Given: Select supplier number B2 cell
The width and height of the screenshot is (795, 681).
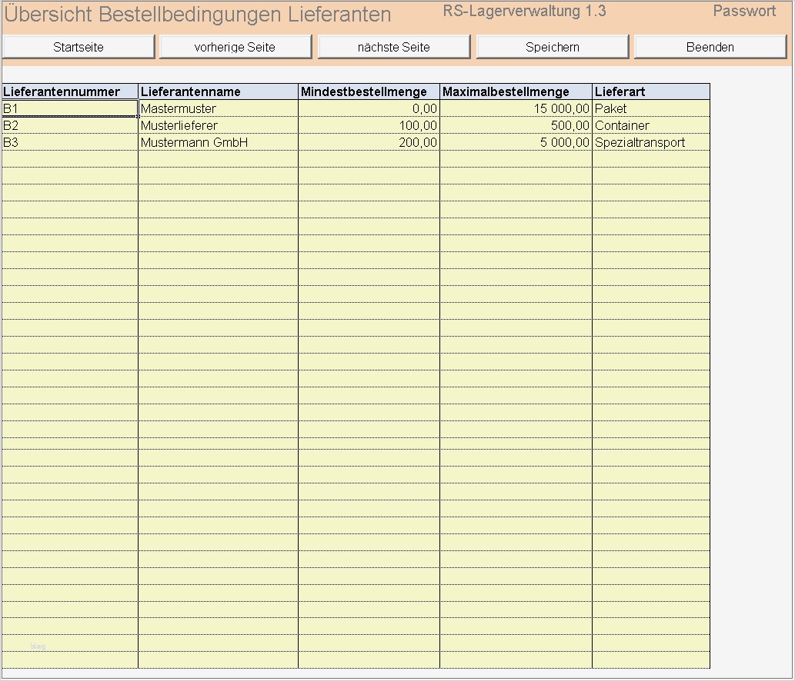Looking at the screenshot, I should point(69,125).
